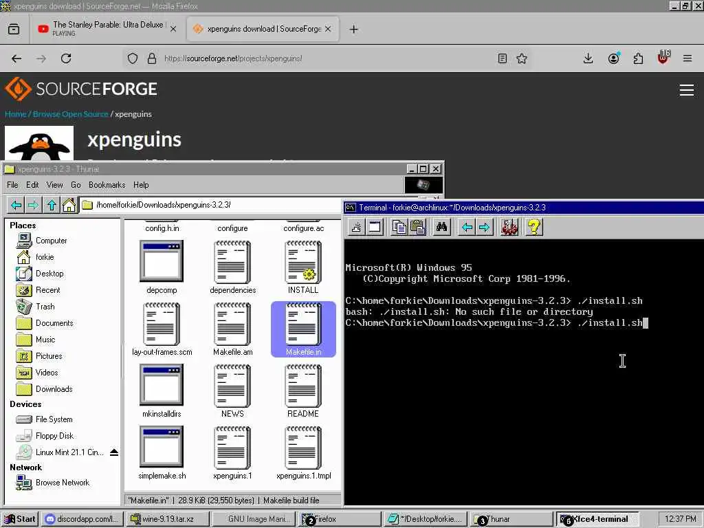Select mkinstalldirs file

162,390
